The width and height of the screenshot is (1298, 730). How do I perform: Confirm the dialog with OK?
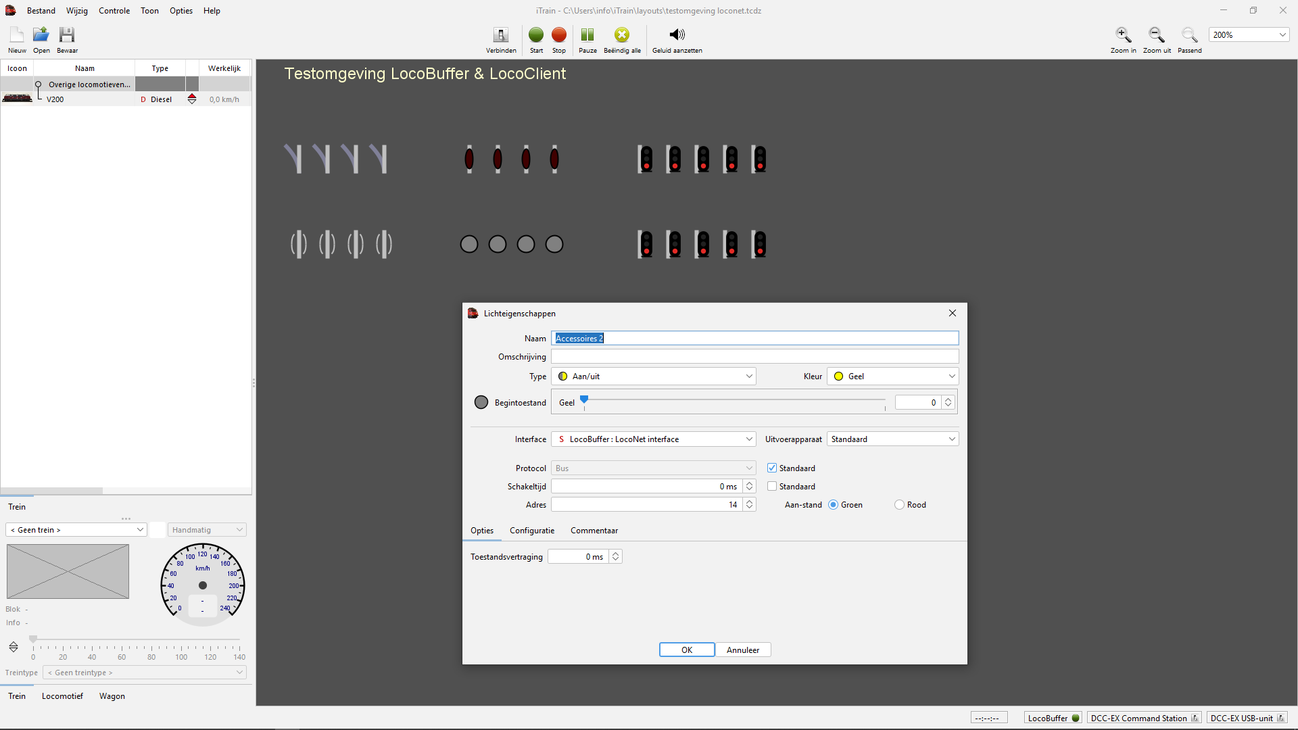(686, 650)
